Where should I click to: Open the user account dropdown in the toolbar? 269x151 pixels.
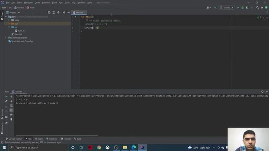click(208, 8)
